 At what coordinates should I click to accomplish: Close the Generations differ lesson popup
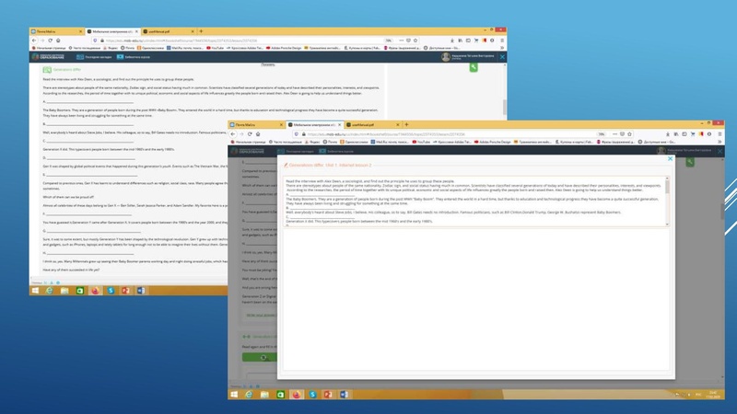click(x=670, y=159)
